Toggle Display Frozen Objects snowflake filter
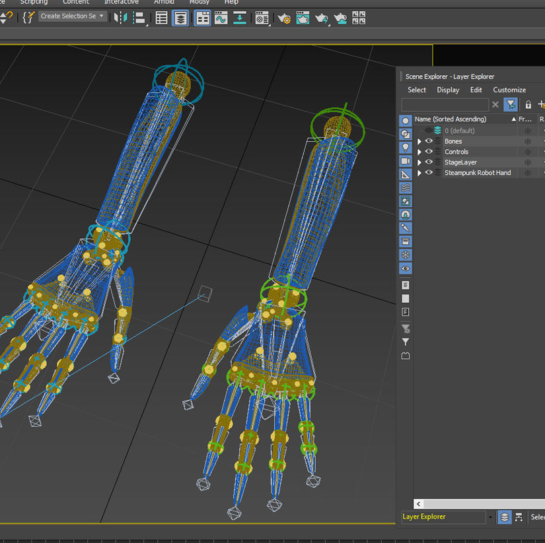The width and height of the screenshot is (545, 543). 405,255
